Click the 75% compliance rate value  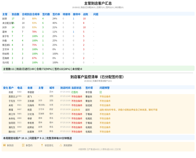click(x=34, y=45)
